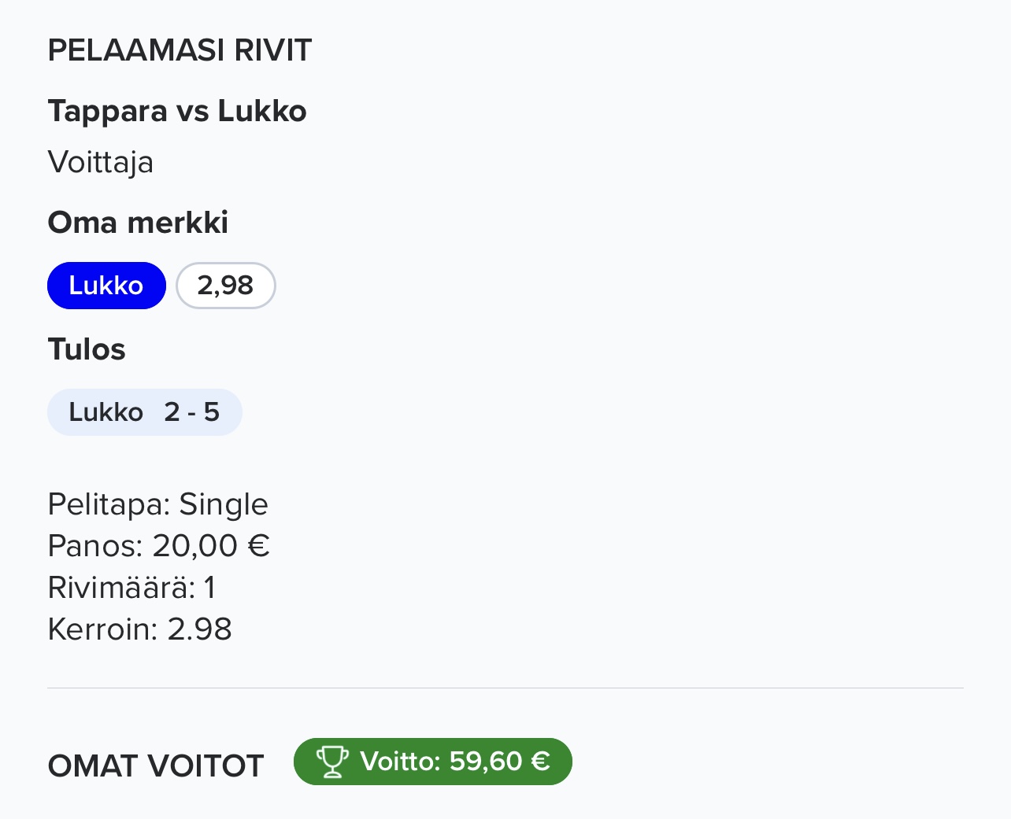Viewport: 1011px width, 819px height.
Task: Click the trophy icon in the win badge
Action: (x=331, y=762)
